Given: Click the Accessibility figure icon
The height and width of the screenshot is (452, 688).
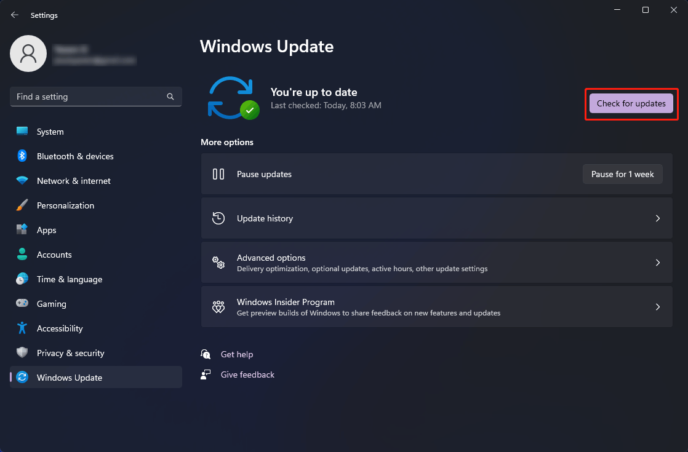Looking at the screenshot, I should [22, 328].
